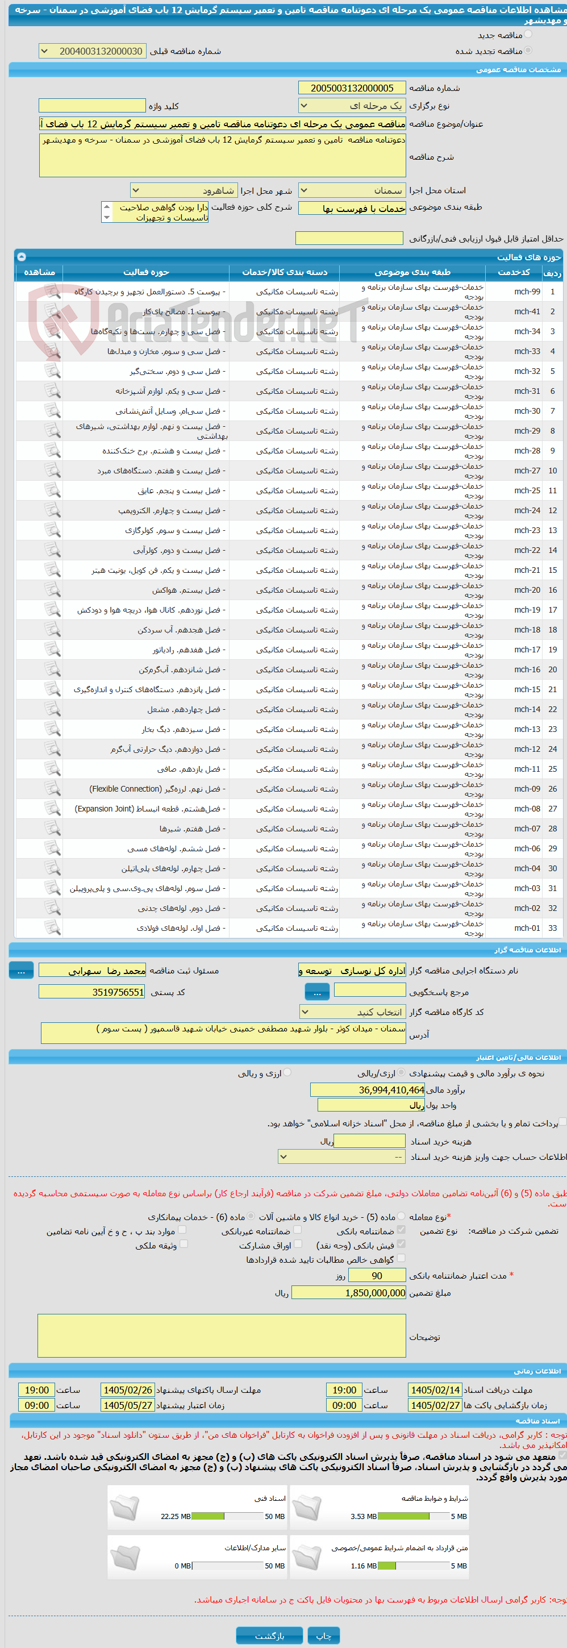This screenshot has width=567, height=1648.
Task: Open view icon for row mch-29
Action: point(52,431)
